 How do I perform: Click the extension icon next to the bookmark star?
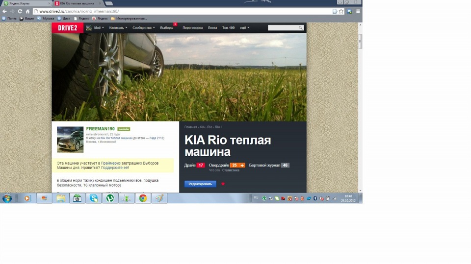[349, 11]
